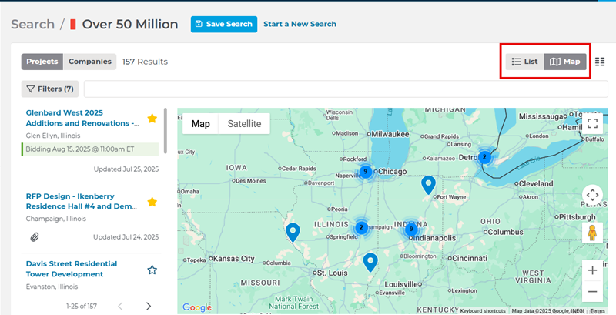Switch to the Companies tab
The image size is (616, 315).
point(90,62)
